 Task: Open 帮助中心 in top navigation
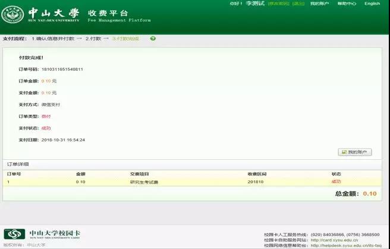pyautogui.click(x=347, y=4)
